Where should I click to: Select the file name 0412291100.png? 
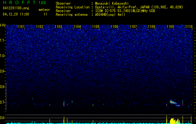(x=16, y=8)
